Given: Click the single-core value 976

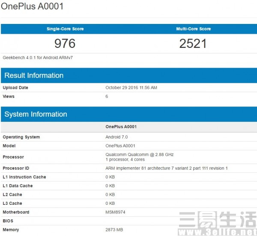Looking at the screenshot, I should [65, 44].
